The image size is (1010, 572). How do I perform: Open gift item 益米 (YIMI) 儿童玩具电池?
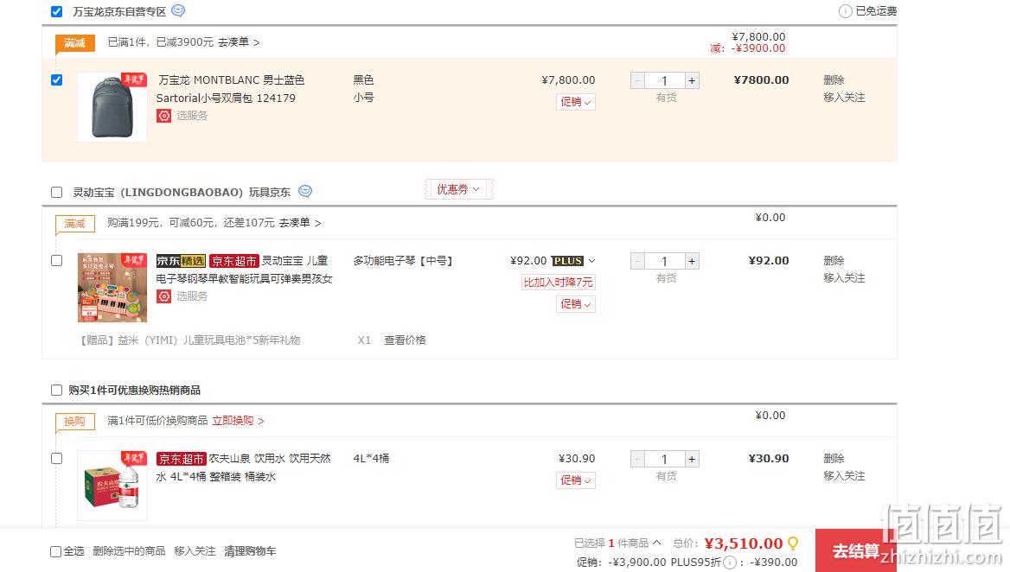click(189, 340)
